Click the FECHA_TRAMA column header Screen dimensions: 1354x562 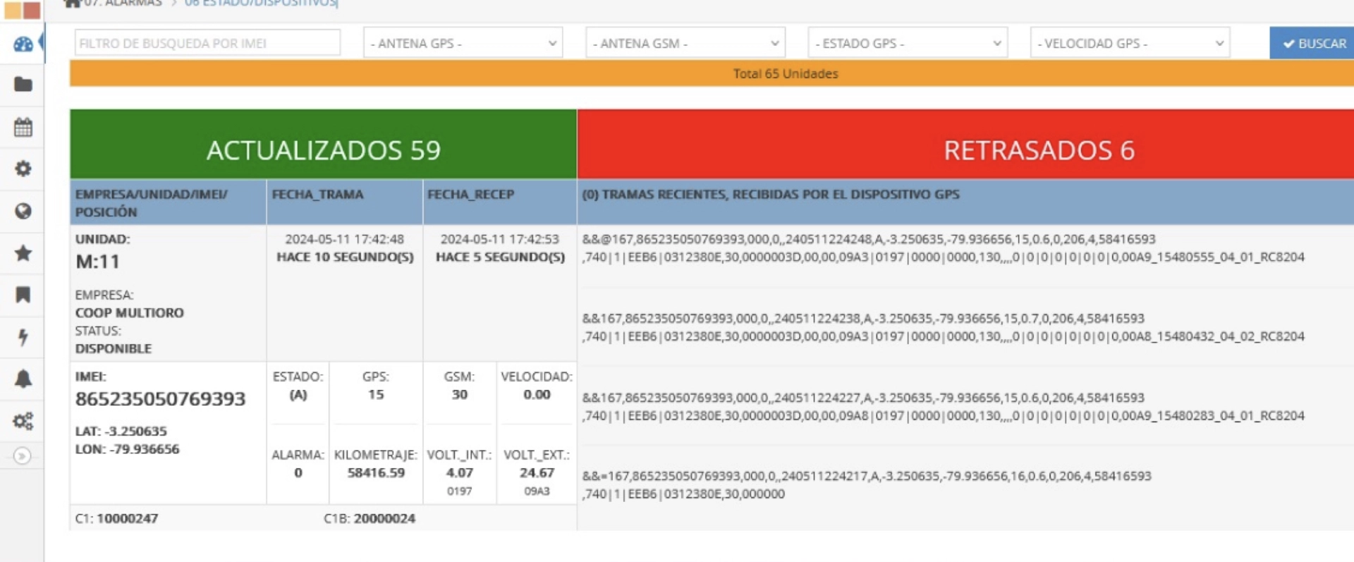pos(345,203)
